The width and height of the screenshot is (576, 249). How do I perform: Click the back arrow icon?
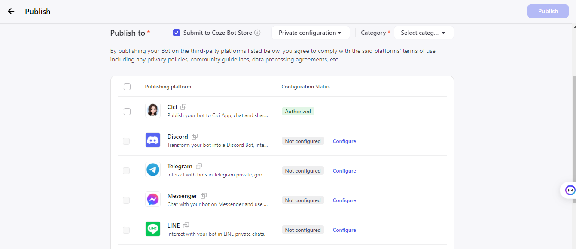click(11, 12)
